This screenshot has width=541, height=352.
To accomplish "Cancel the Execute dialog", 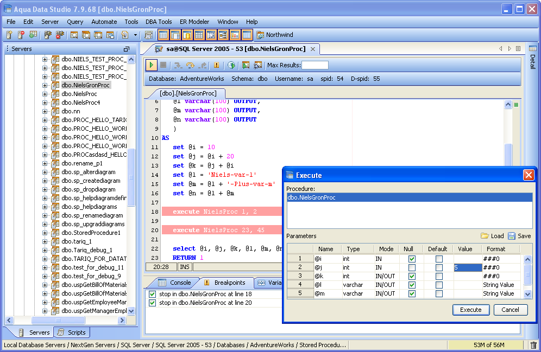I will tap(510, 310).
